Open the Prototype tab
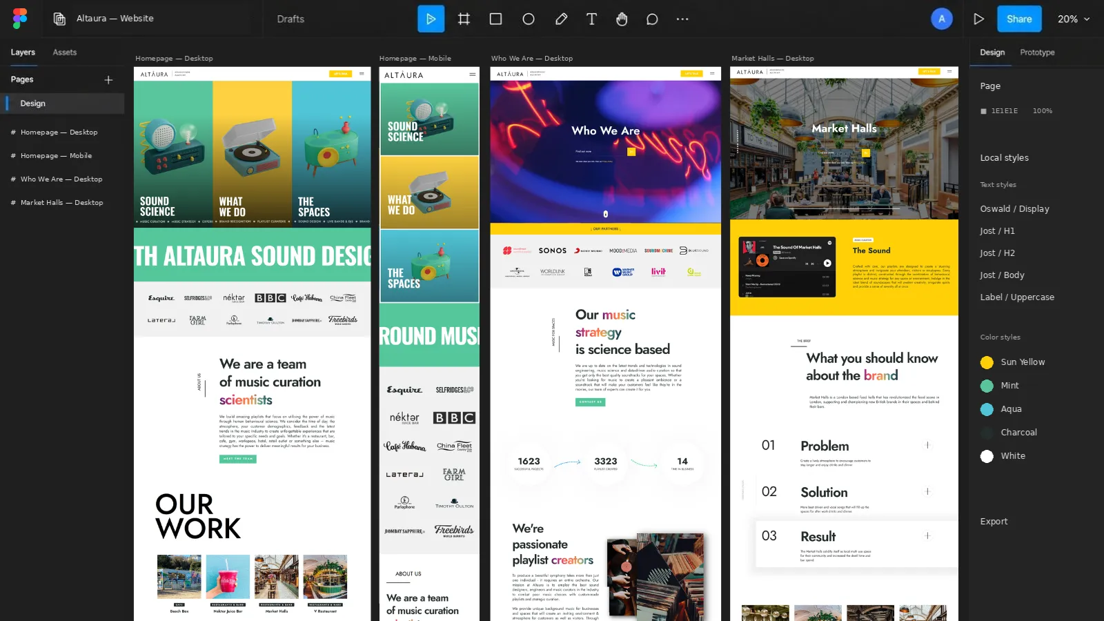 click(1037, 52)
